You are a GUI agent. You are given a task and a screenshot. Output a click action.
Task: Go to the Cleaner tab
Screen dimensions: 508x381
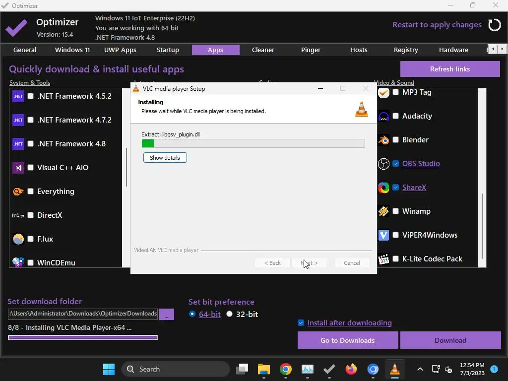(x=263, y=50)
